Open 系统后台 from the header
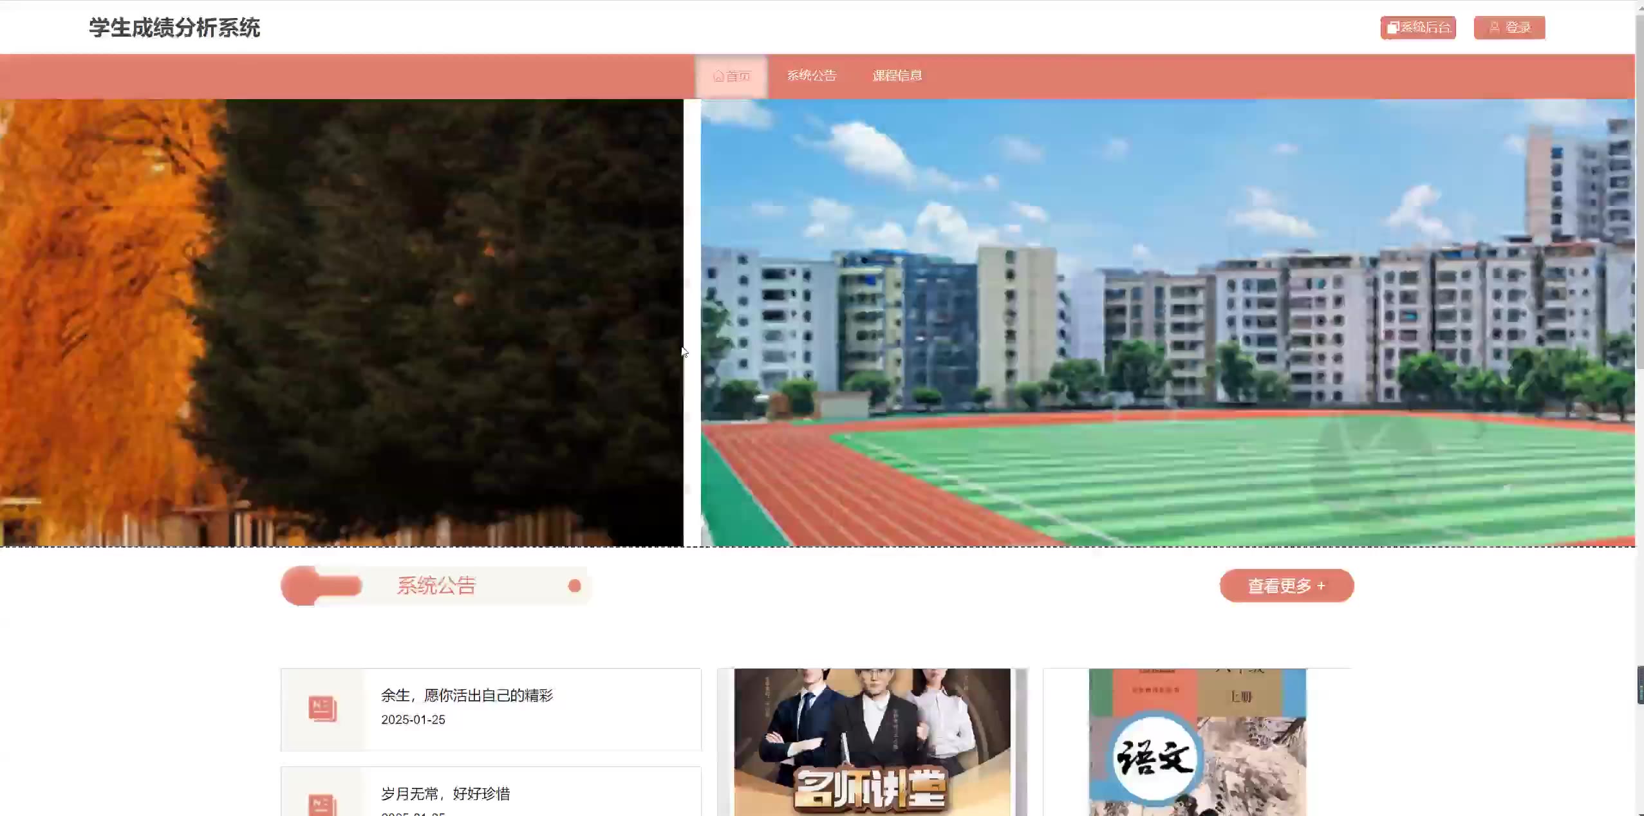Image resolution: width=1644 pixels, height=816 pixels. (x=1418, y=28)
